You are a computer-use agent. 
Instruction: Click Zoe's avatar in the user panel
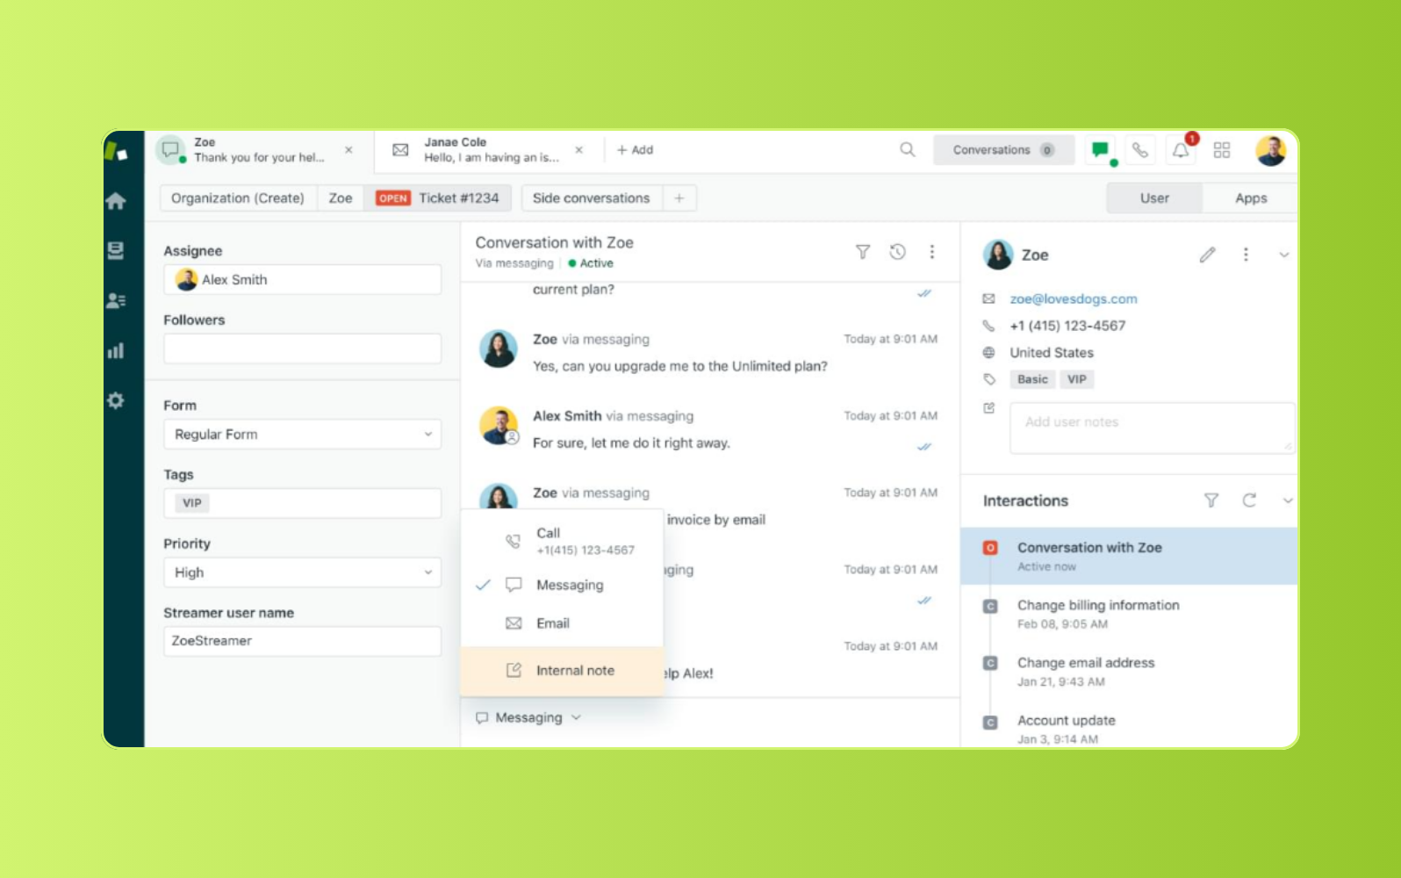coord(998,255)
